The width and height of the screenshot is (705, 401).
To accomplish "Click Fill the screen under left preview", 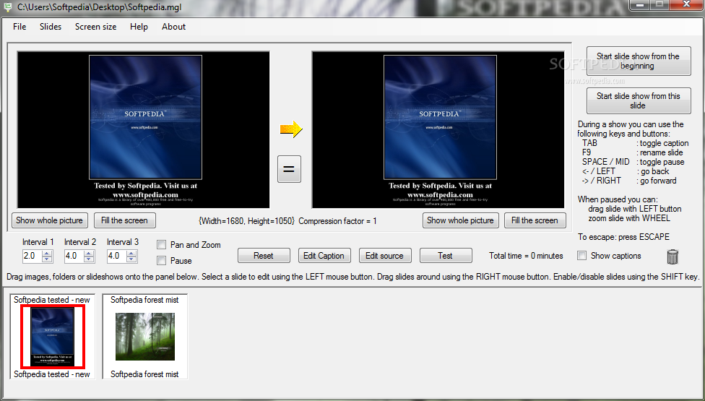I will [124, 220].
